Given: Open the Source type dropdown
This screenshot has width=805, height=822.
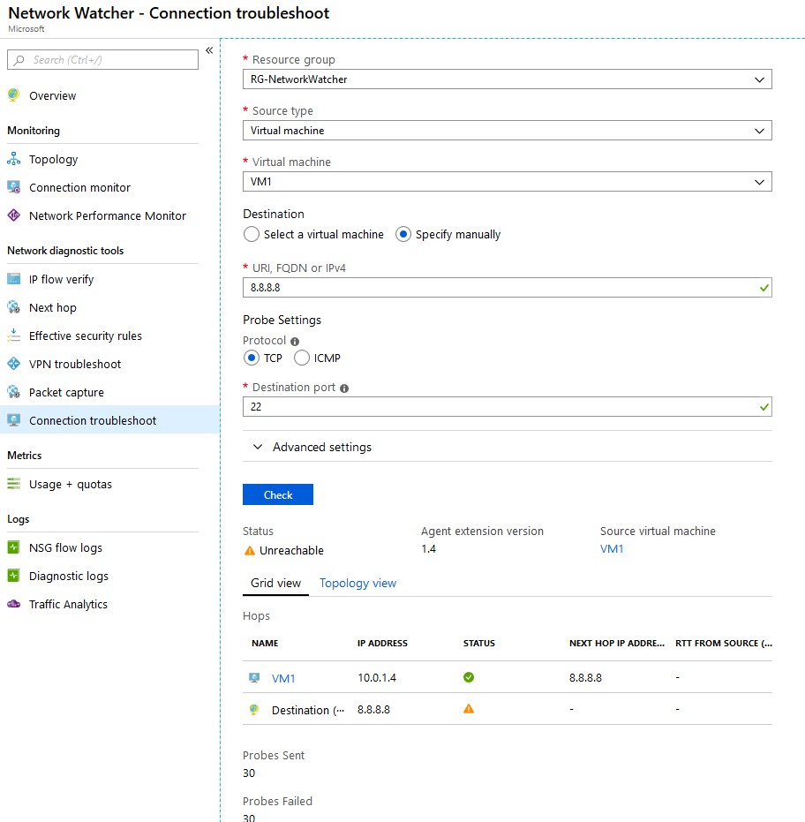Looking at the screenshot, I should [507, 131].
